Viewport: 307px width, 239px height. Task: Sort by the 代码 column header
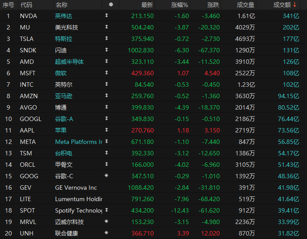pyautogui.click(x=26, y=5)
